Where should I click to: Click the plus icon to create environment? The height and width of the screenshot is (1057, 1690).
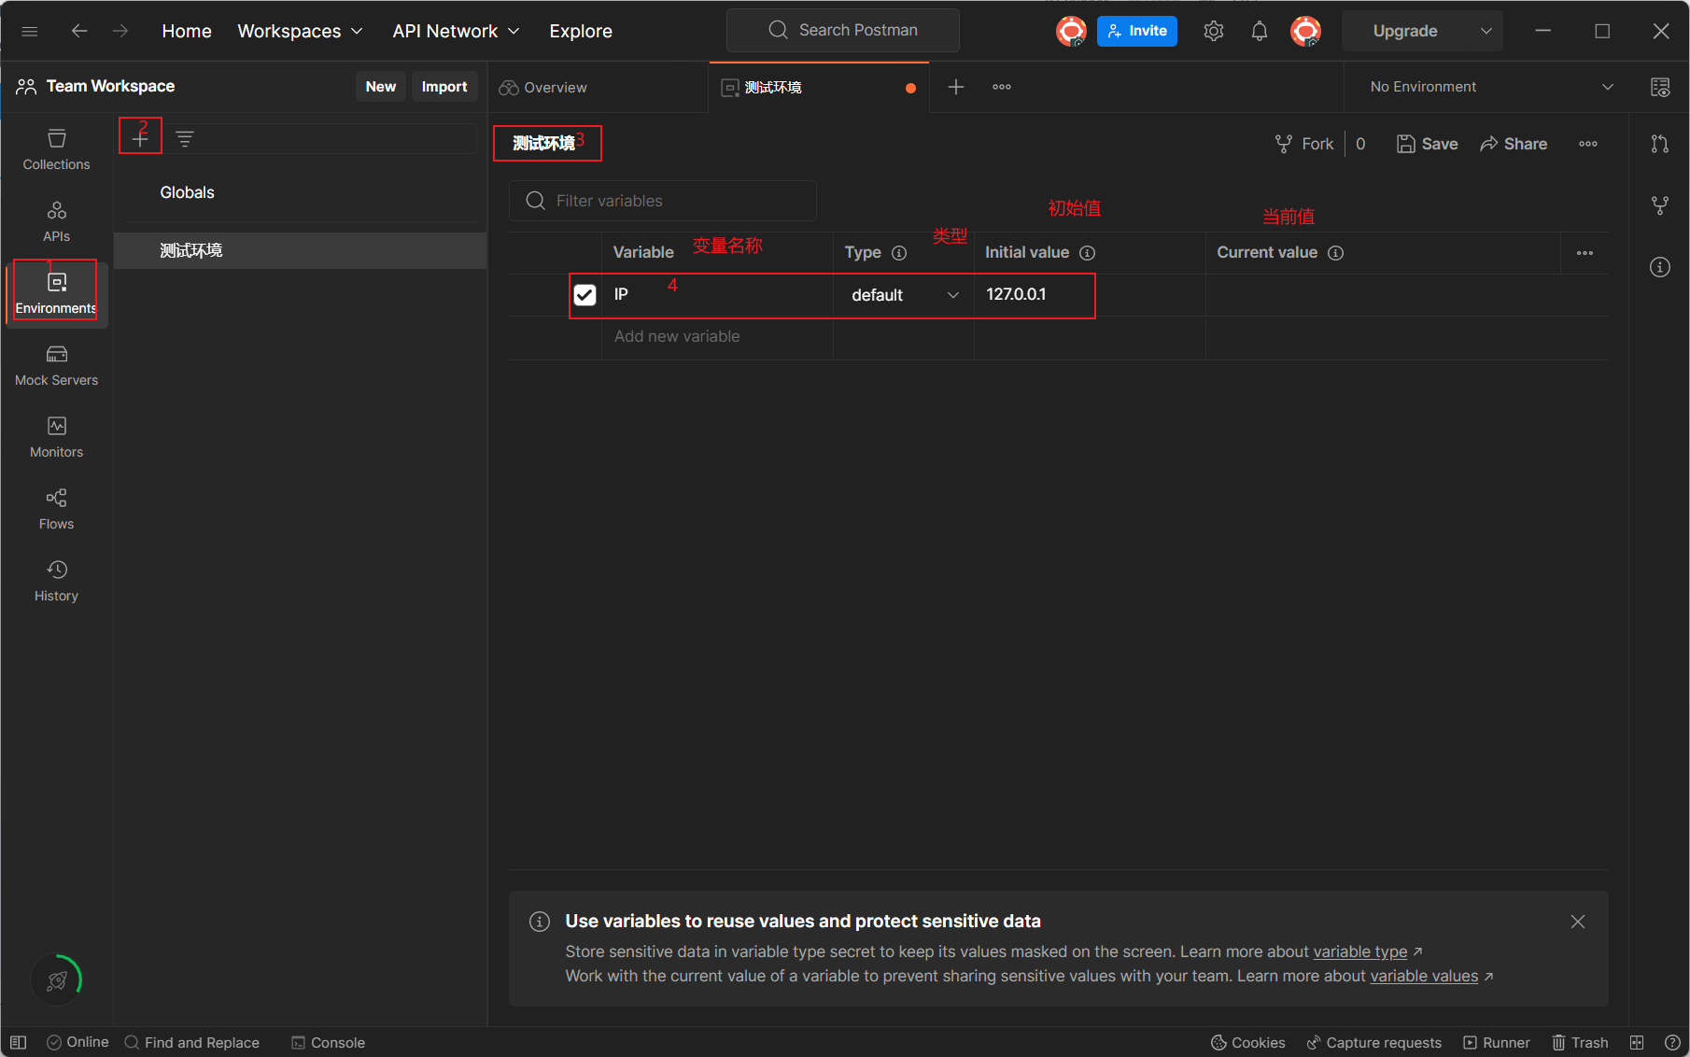pos(140,139)
